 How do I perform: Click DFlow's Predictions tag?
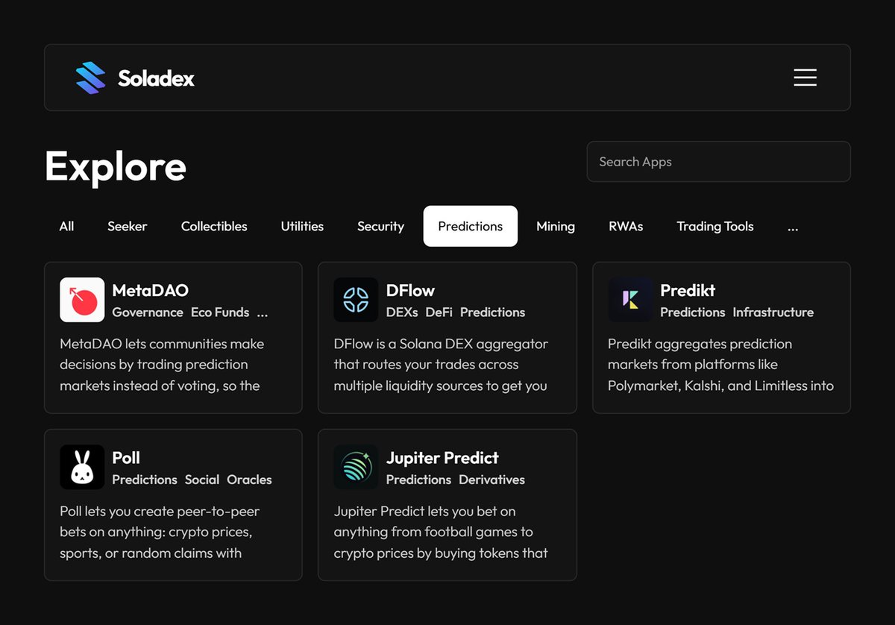click(x=493, y=312)
